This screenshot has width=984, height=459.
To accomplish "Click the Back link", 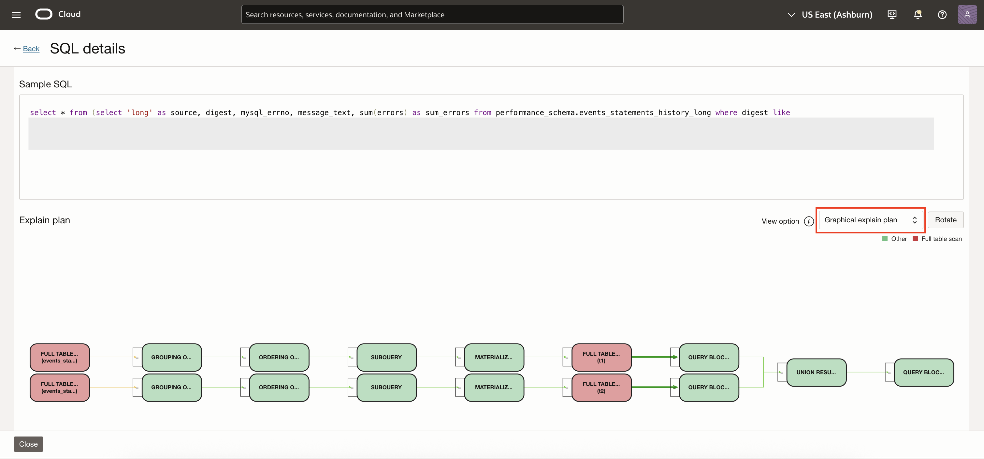I will (31, 49).
